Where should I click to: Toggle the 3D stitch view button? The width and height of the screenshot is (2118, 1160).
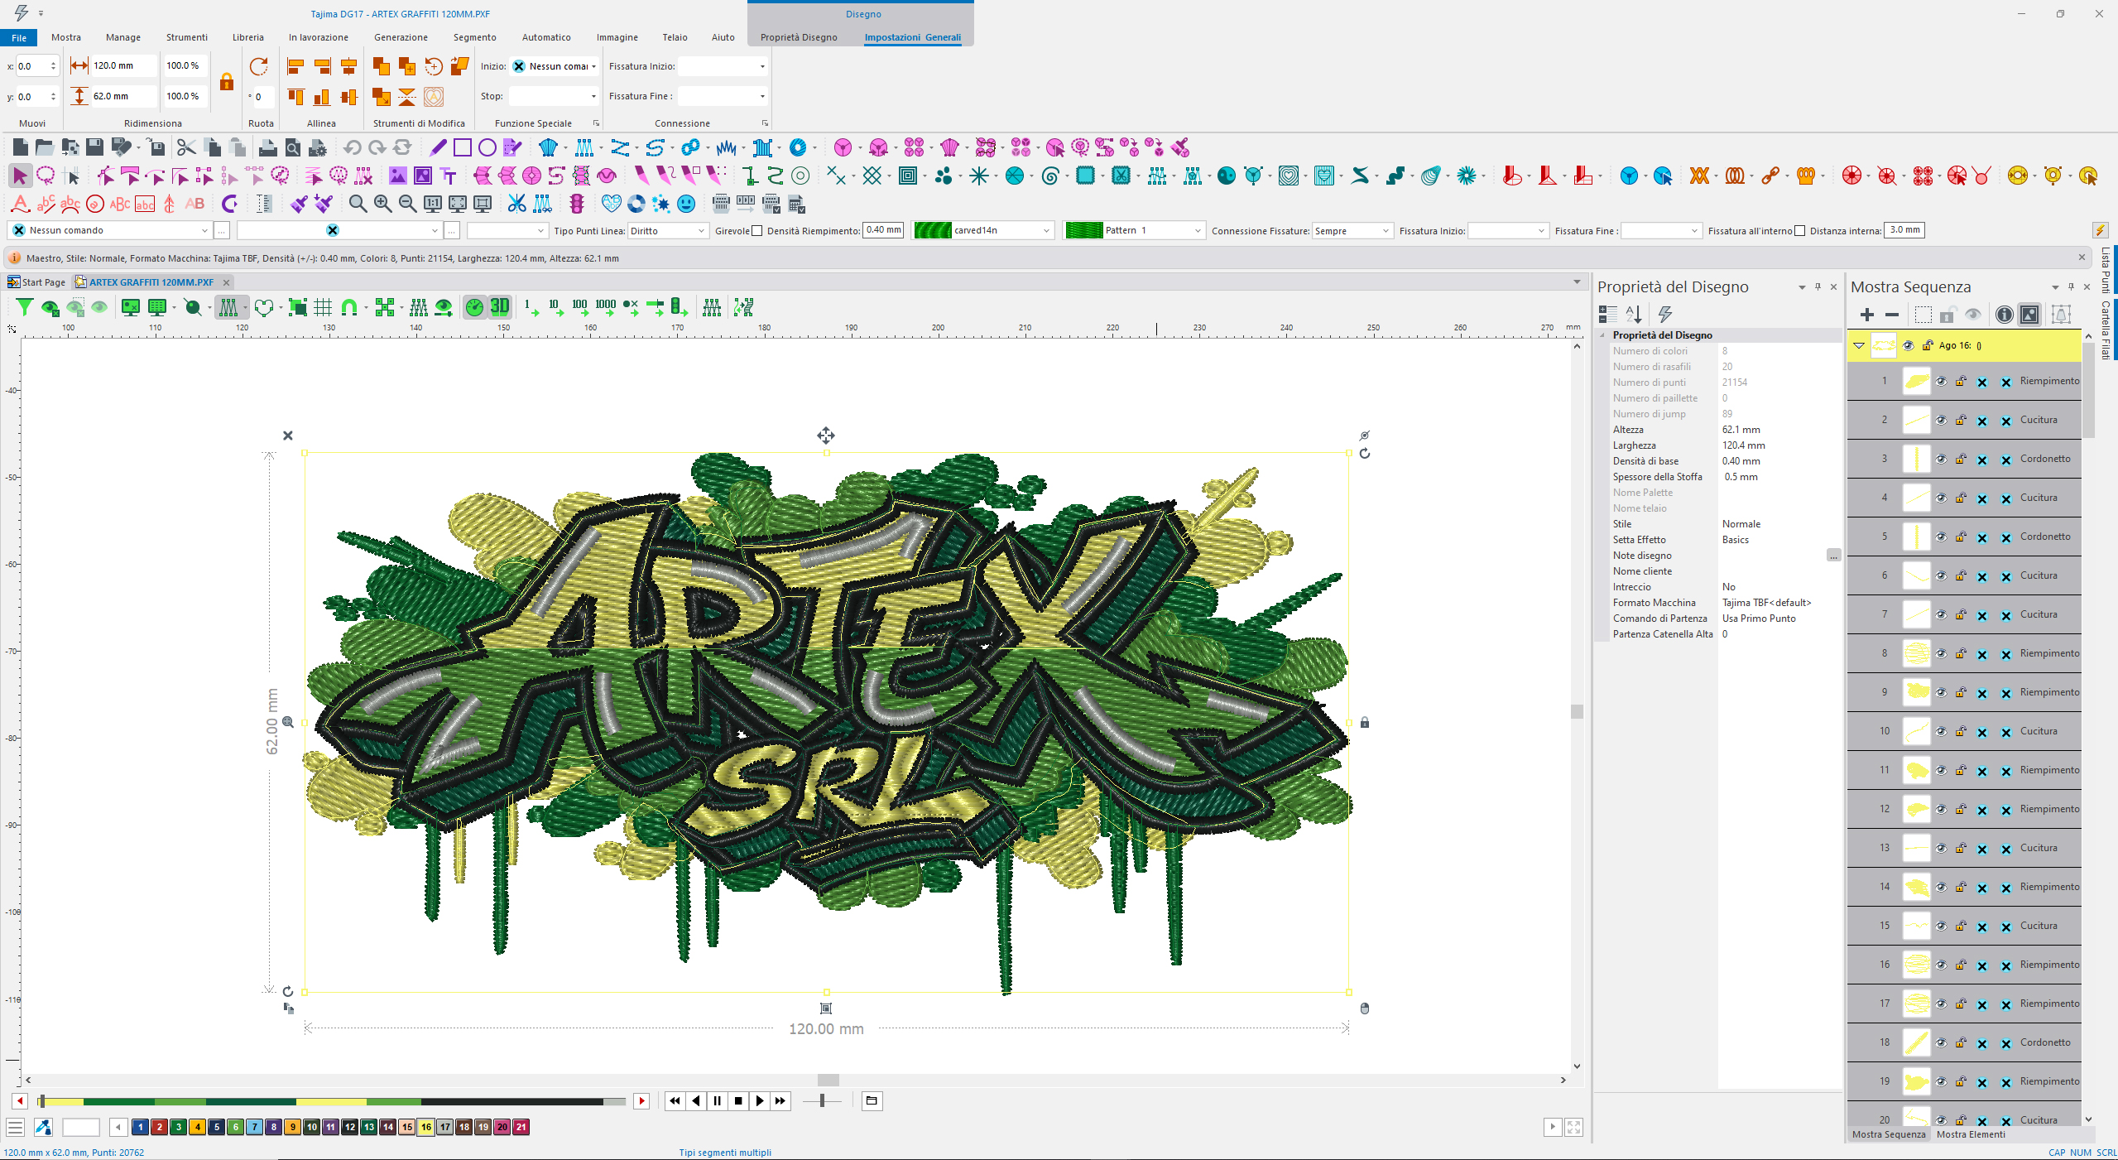pyautogui.click(x=500, y=307)
